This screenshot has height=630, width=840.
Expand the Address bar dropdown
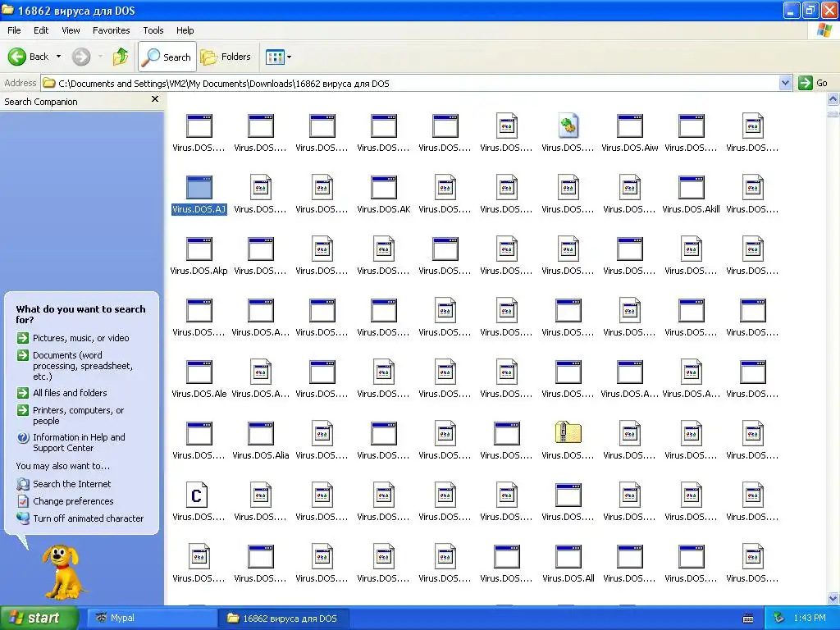(785, 83)
